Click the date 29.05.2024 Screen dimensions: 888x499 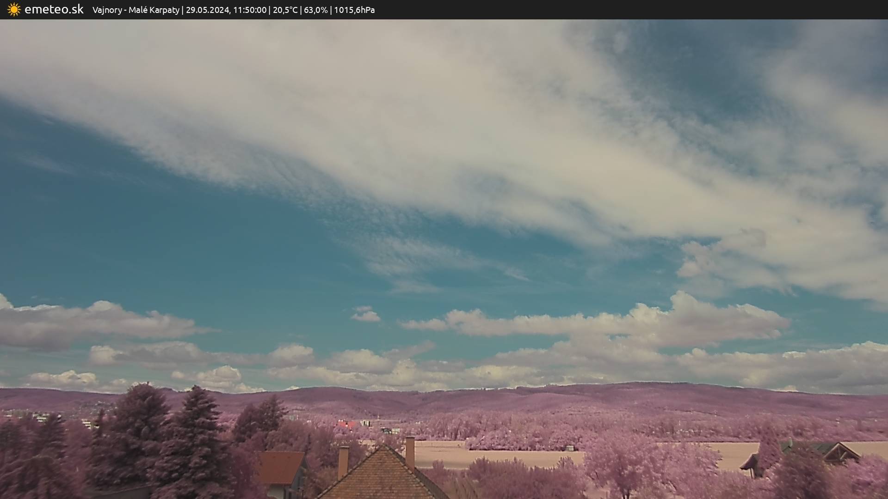click(x=207, y=10)
